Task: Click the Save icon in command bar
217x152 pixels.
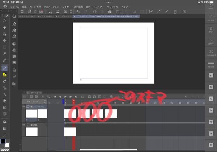Action: click(x=65, y=12)
